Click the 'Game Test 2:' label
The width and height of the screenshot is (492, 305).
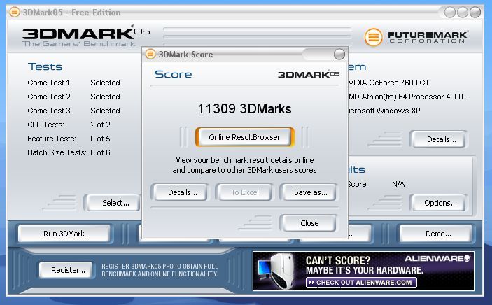[50, 97]
